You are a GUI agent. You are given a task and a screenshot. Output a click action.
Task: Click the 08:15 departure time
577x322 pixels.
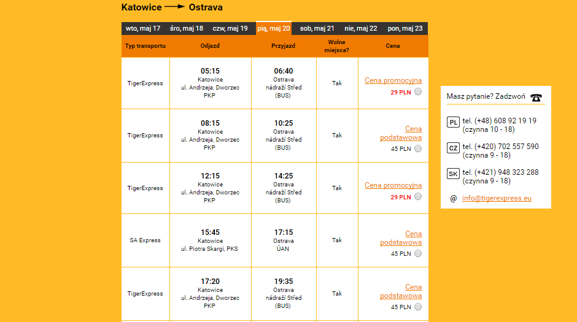(210, 123)
